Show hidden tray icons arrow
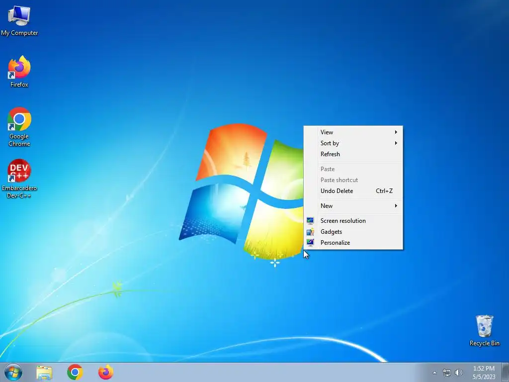 (434, 373)
